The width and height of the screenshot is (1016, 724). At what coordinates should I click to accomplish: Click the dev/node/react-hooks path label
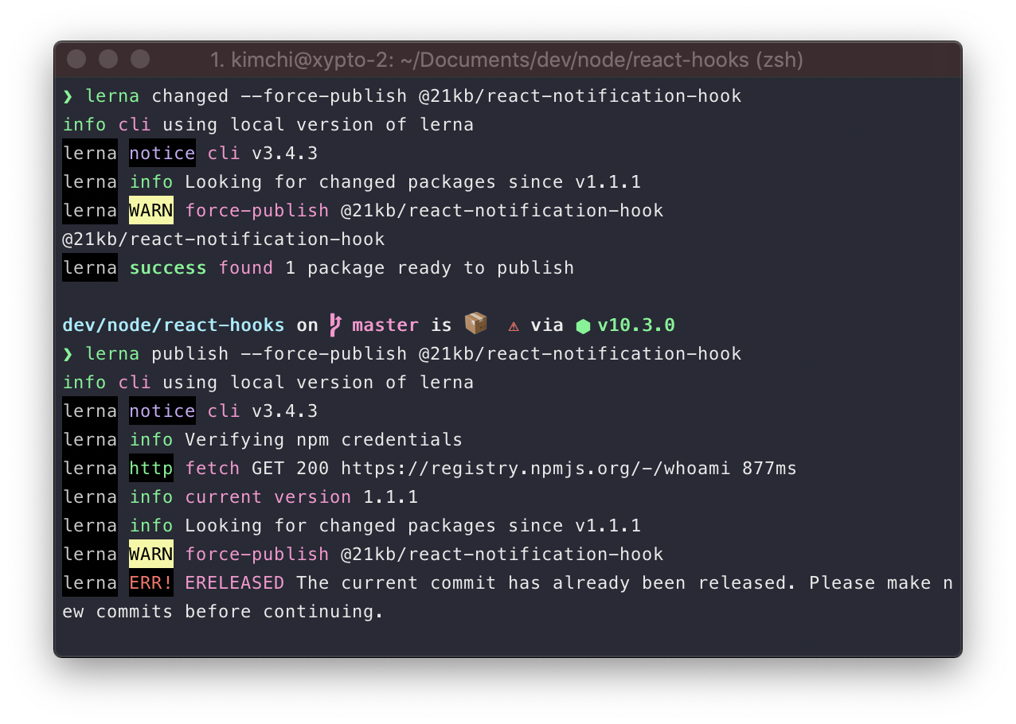click(173, 325)
